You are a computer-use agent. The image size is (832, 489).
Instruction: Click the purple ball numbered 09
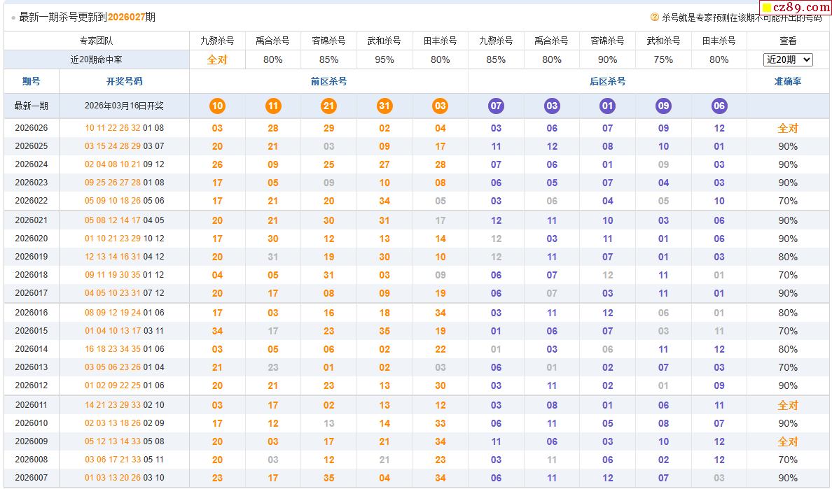663,106
